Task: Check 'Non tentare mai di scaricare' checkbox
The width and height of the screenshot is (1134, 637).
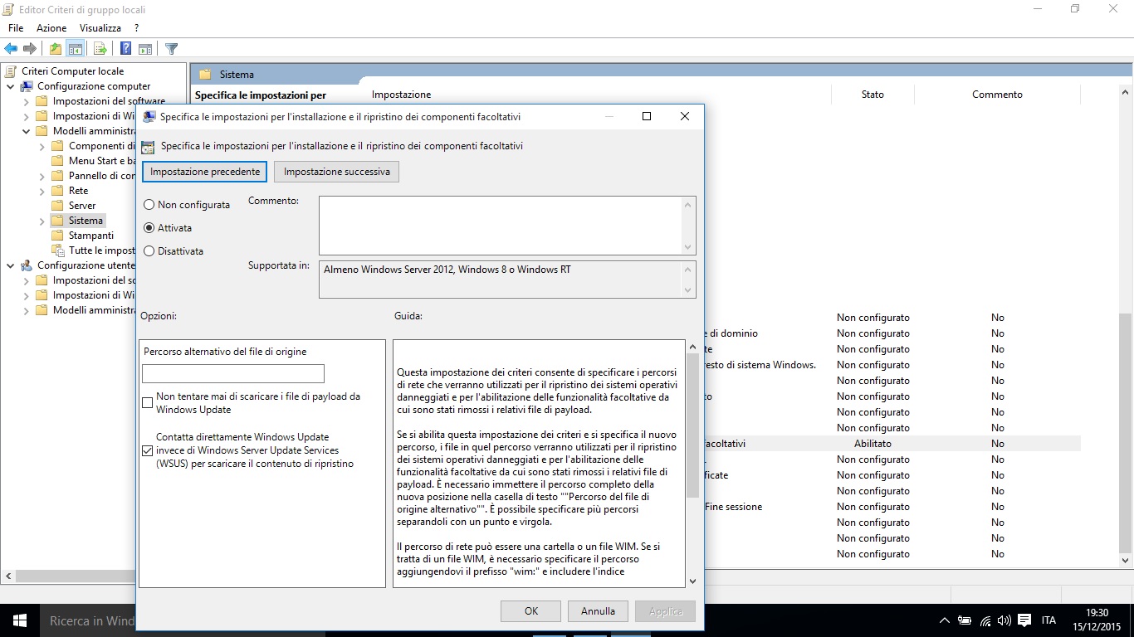Action: tap(148, 403)
